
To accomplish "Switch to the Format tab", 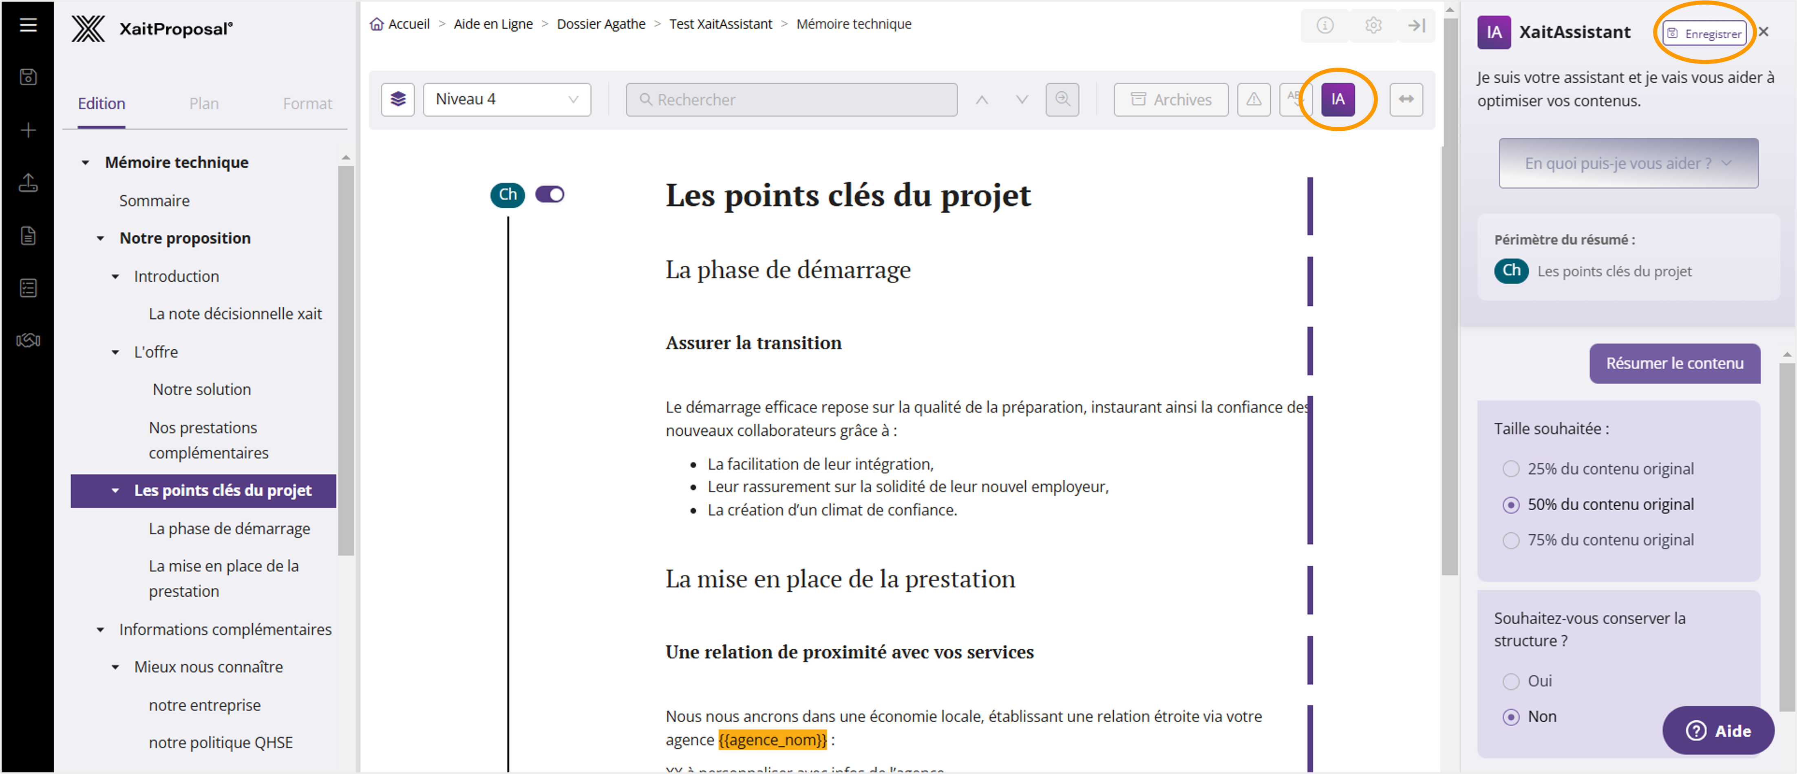I will [x=307, y=104].
